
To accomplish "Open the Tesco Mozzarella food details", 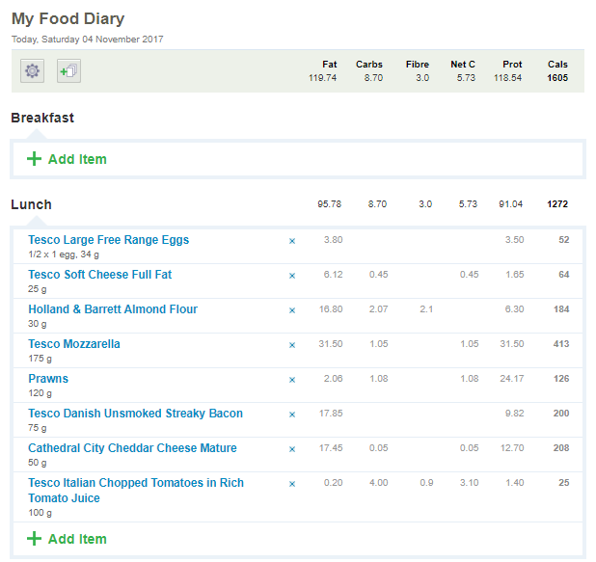I will (x=74, y=344).
